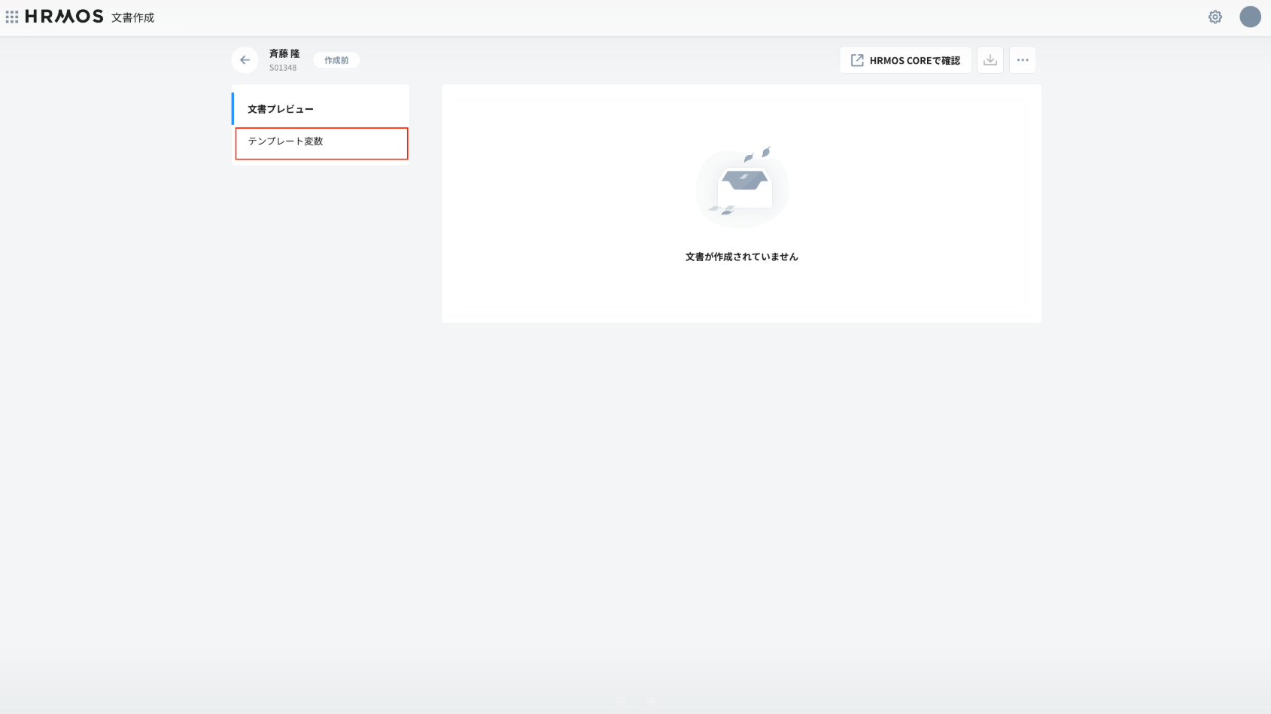
Task: Open the user avatar menu
Action: point(1250,17)
